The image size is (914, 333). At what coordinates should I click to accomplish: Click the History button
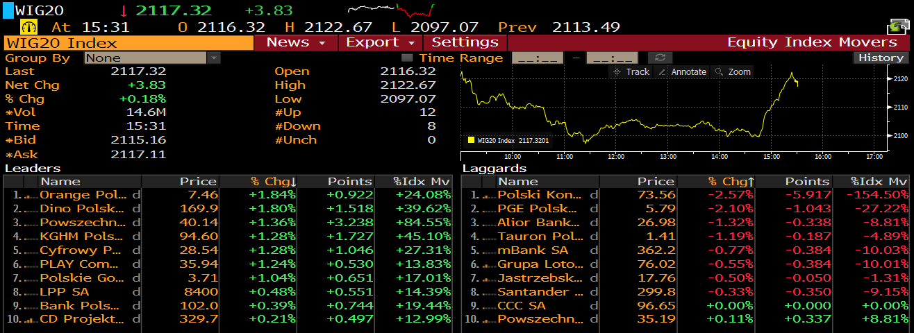881,58
